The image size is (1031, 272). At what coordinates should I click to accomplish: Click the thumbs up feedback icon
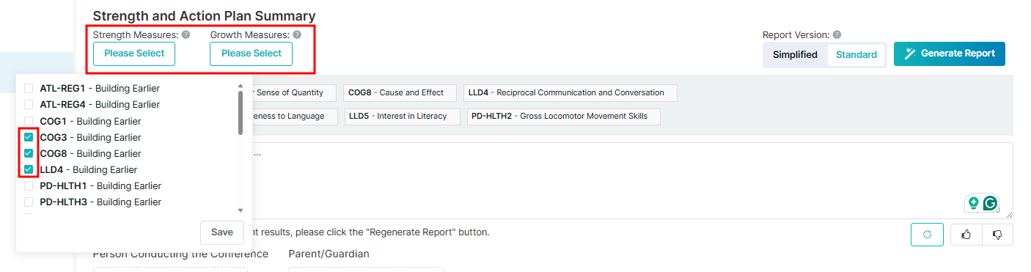point(966,235)
